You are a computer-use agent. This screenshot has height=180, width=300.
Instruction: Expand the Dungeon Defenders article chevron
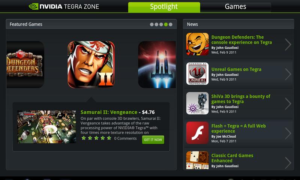(x=288, y=44)
